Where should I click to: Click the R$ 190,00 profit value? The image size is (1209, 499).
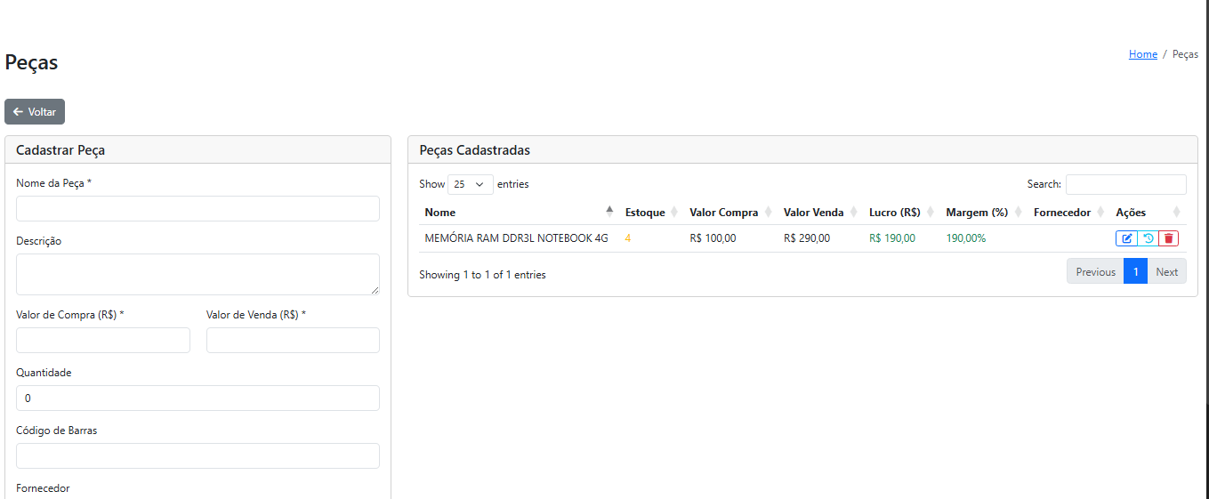point(892,238)
